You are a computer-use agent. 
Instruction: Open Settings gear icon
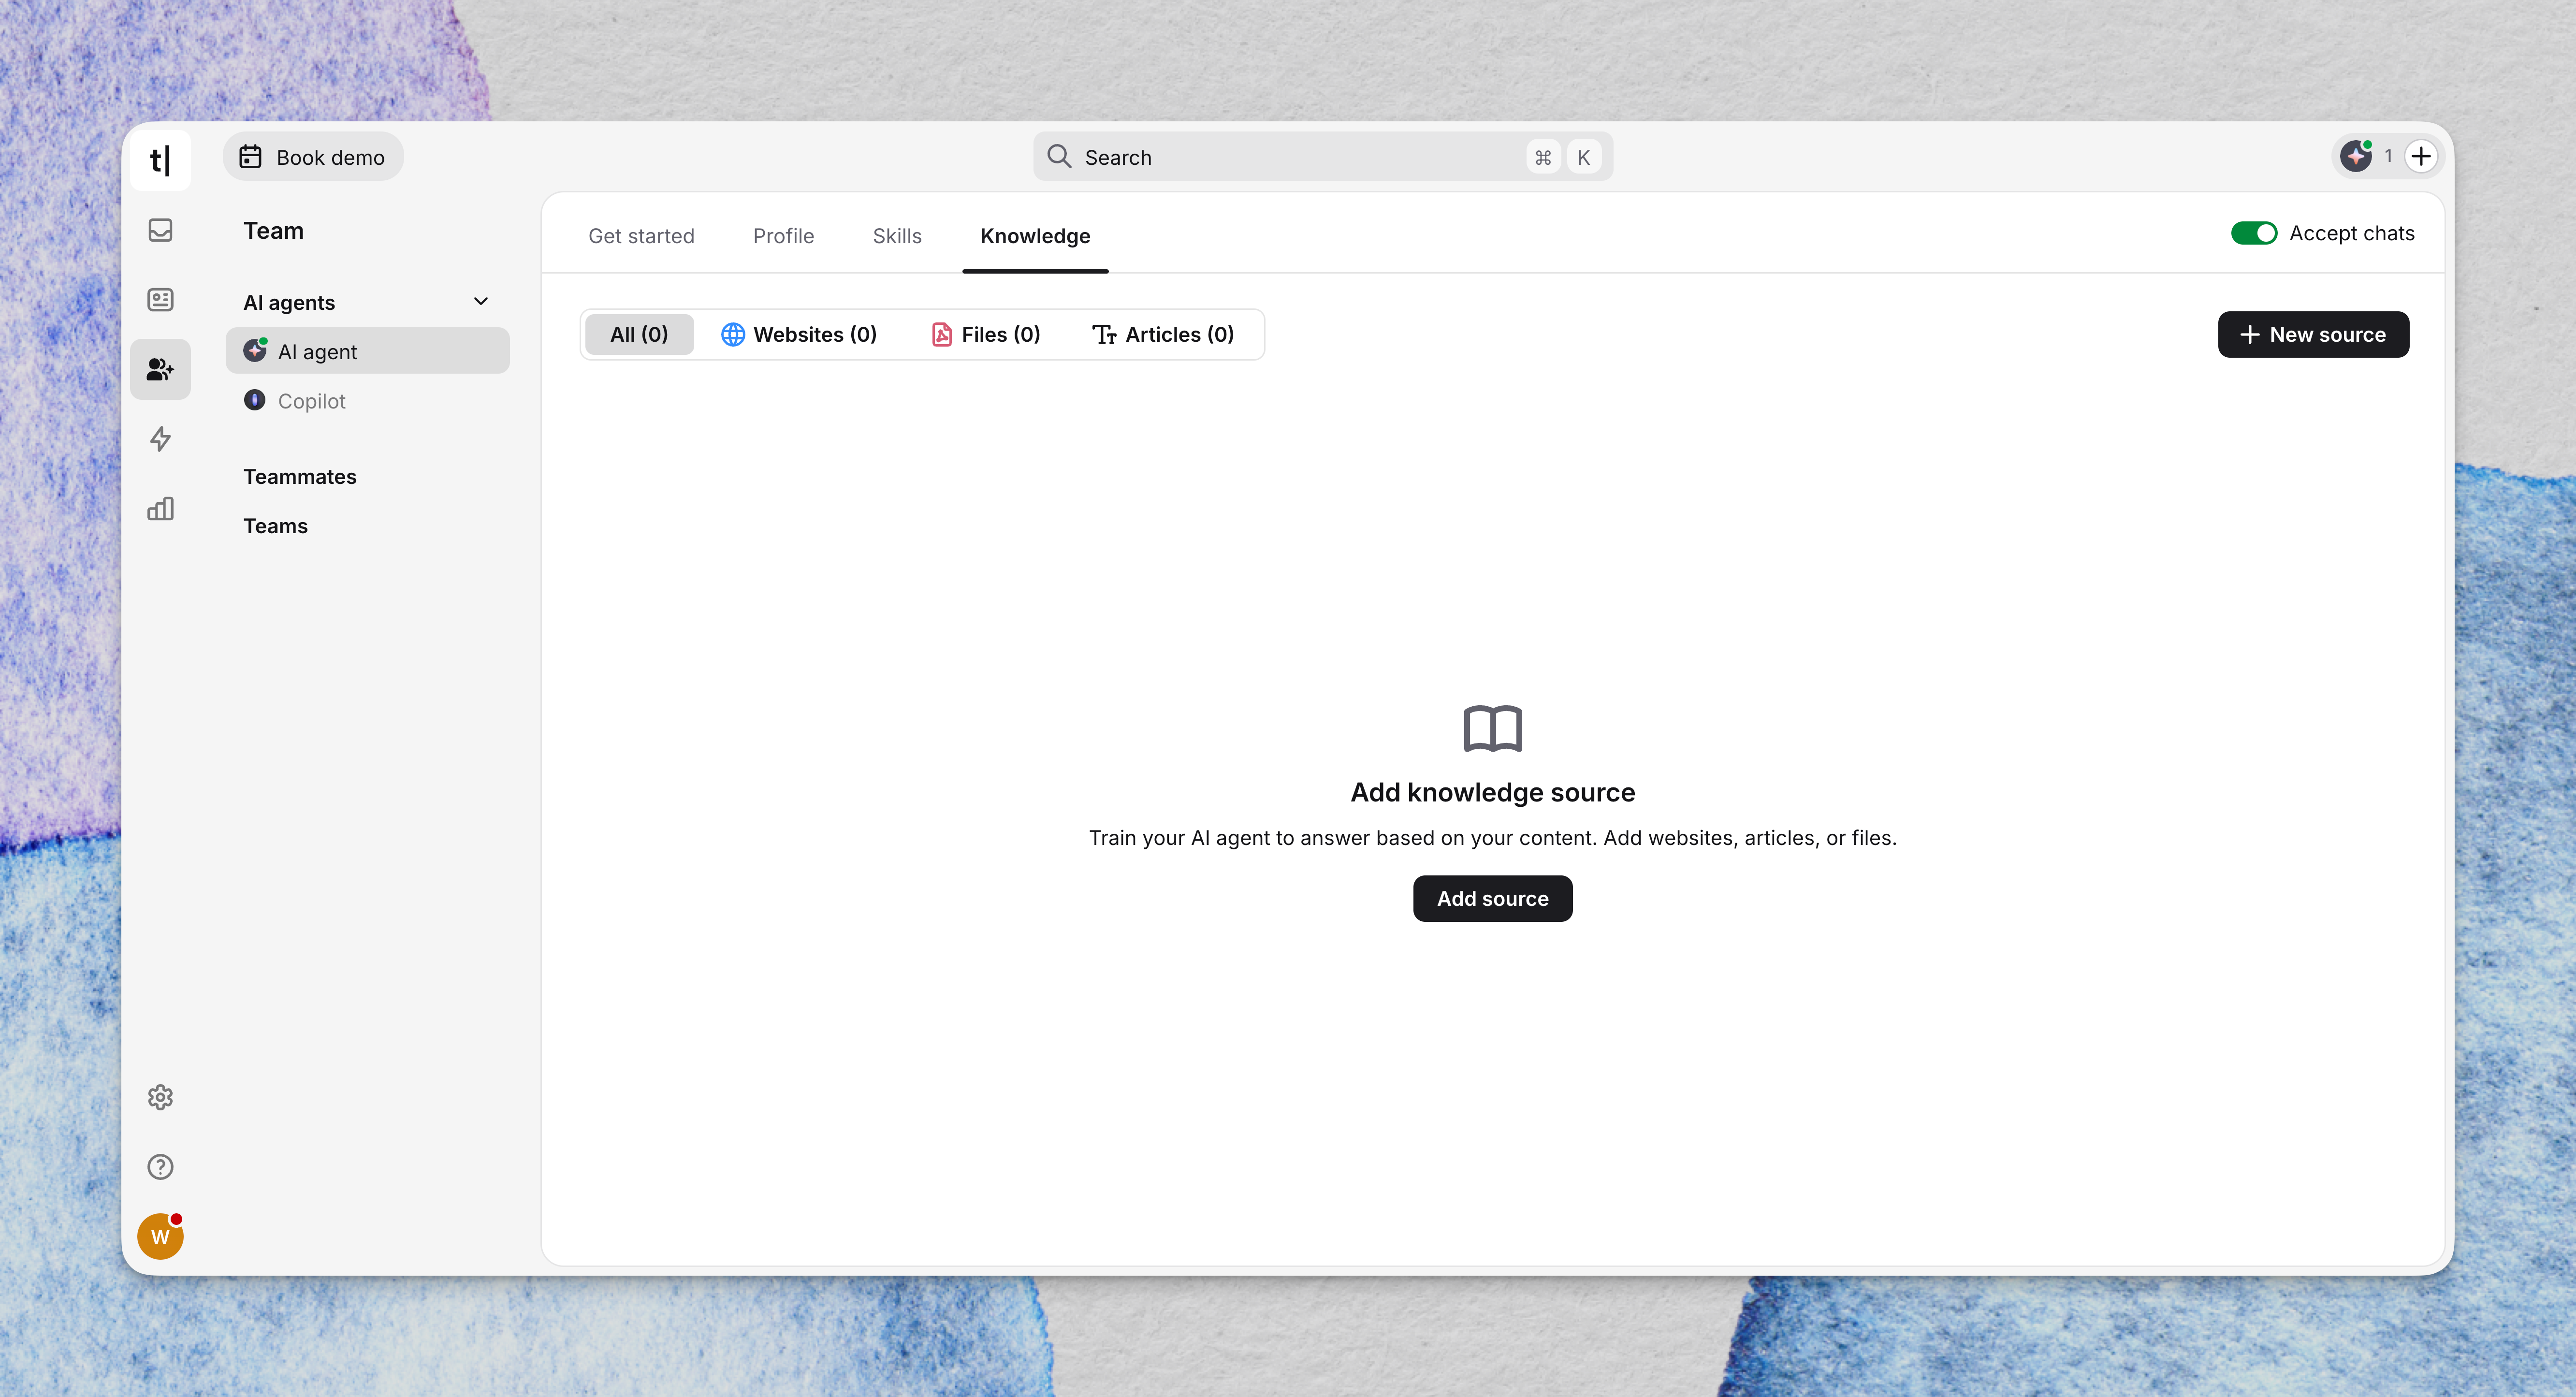(x=160, y=1098)
